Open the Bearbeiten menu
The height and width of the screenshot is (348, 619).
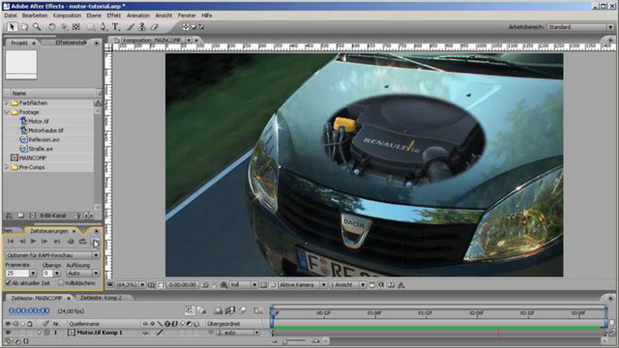[35, 15]
